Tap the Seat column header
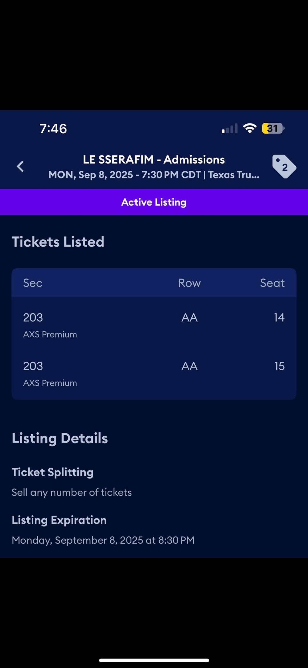The image size is (308, 668). click(272, 283)
